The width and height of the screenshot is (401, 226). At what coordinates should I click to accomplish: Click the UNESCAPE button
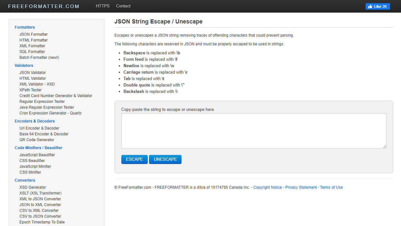click(165, 159)
